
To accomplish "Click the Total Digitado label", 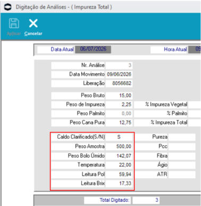I will 114,200.
